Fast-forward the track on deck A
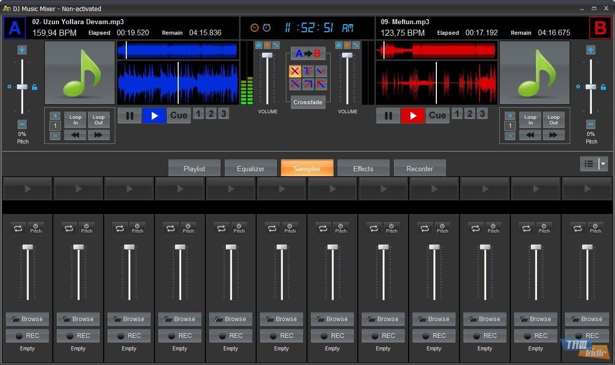The image size is (615, 365). point(99,135)
